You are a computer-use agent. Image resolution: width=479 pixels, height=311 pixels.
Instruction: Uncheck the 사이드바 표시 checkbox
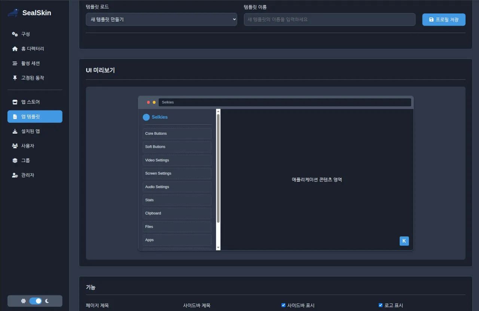pyautogui.click(x=283, y=305)
